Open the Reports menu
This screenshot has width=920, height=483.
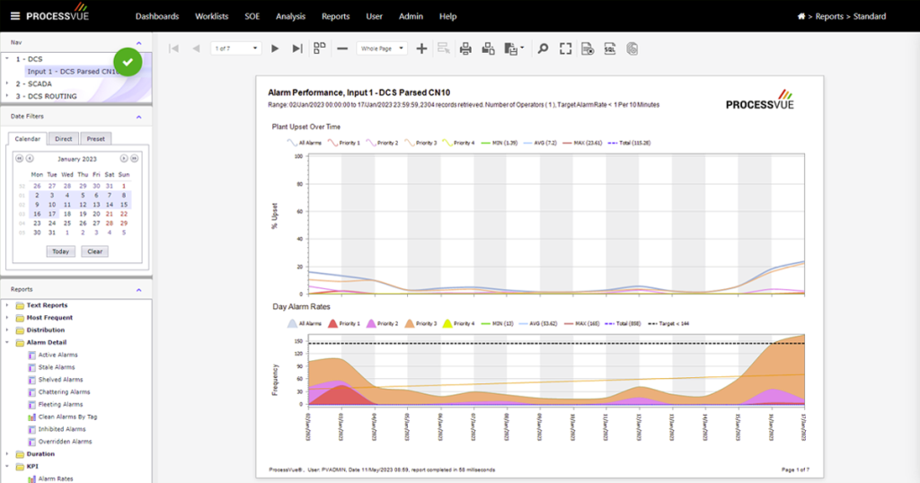click(x=336, y=16)
